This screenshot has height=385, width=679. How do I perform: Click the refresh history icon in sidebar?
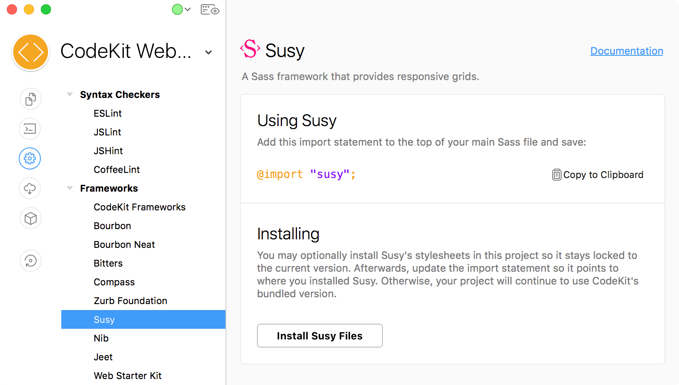click(30, 261)
